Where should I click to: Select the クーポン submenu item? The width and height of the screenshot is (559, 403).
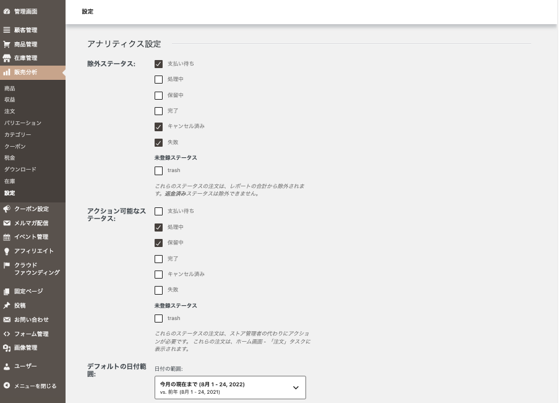click(15, 146)
